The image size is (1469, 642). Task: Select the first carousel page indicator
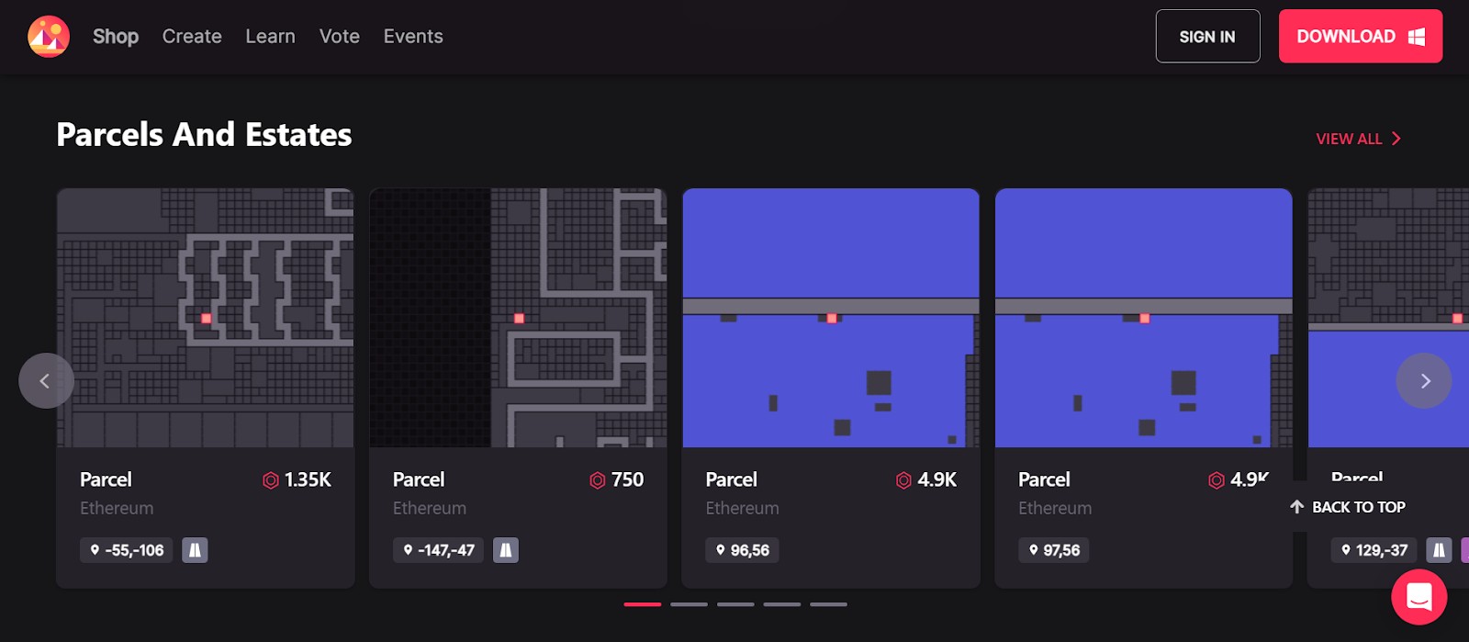[643, 604]
